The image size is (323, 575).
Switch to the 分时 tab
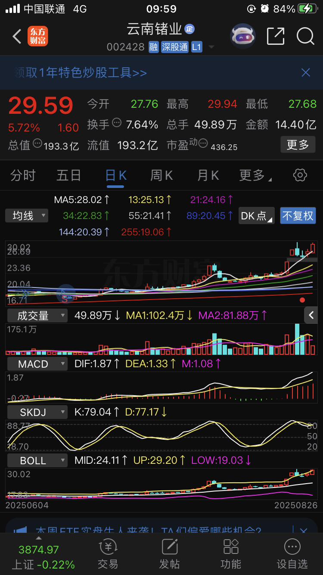(x=23, y=175)
